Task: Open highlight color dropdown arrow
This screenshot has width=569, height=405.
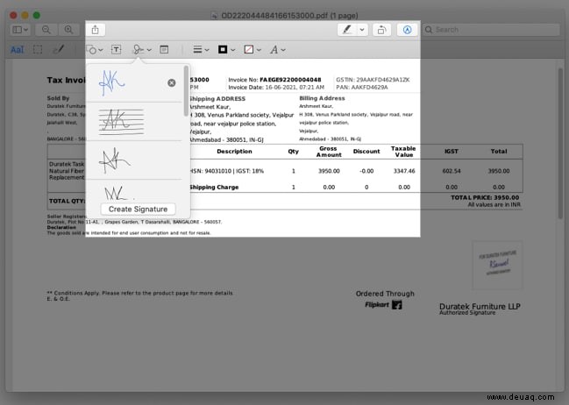Action: [362, 30]
